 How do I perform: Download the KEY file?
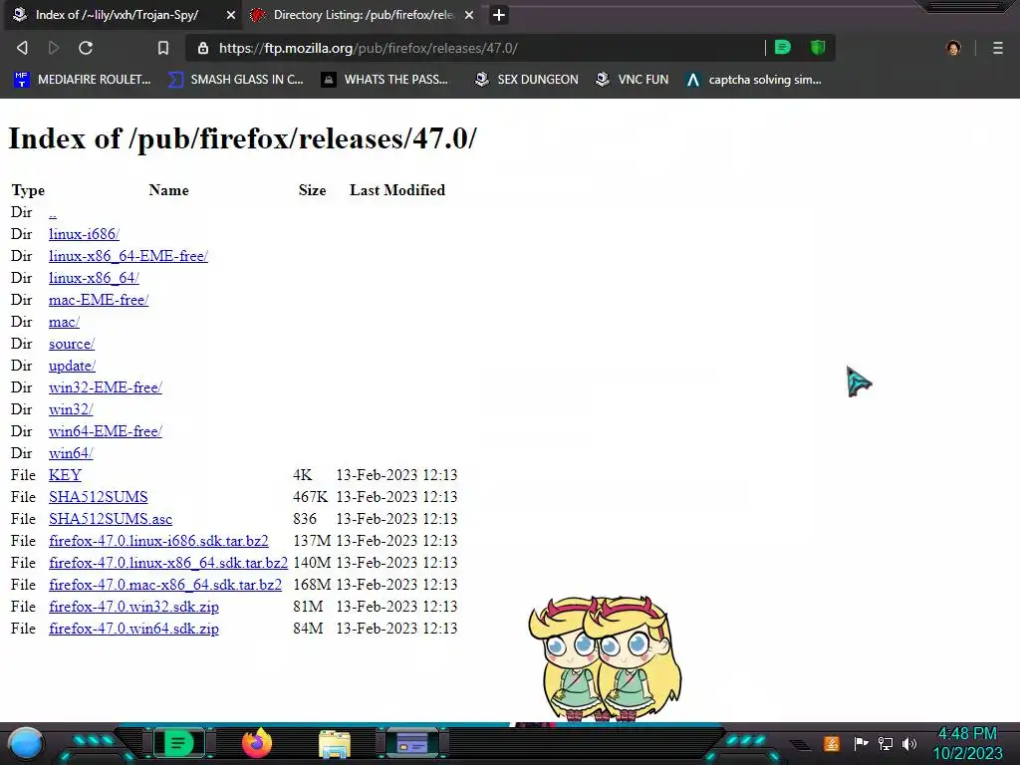point(65,475)
